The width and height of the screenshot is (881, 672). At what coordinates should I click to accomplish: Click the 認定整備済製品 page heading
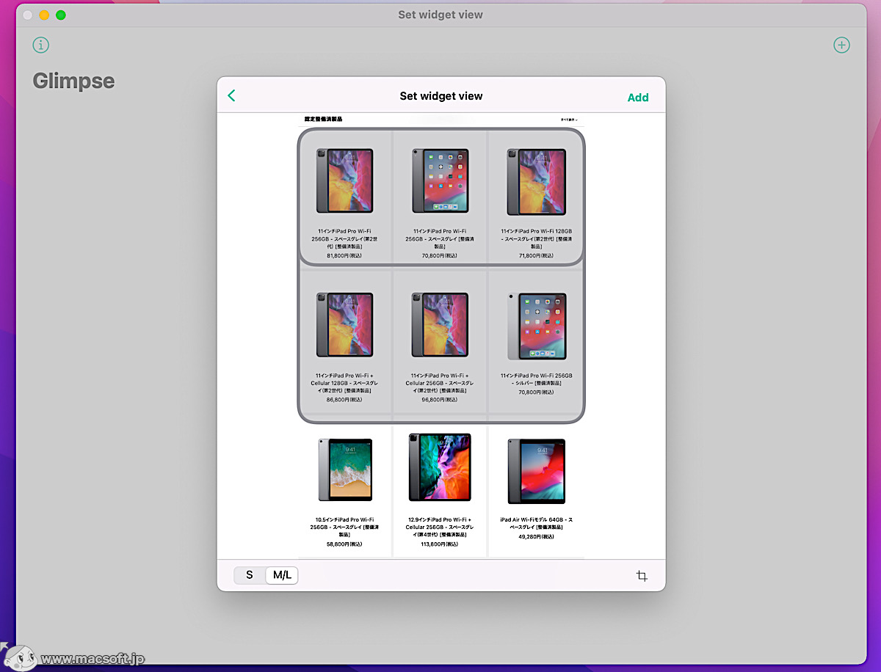click(x=324, y=119)
